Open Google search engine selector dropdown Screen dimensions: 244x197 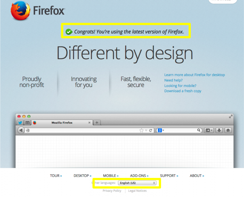(161, 130)
